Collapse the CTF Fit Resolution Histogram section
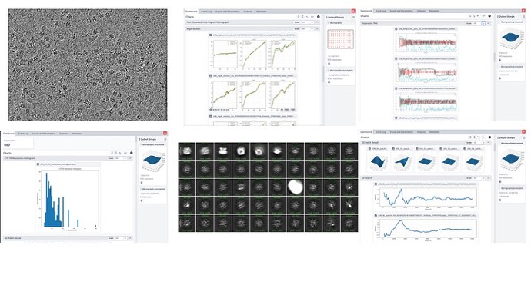 (x=130, y=158)
